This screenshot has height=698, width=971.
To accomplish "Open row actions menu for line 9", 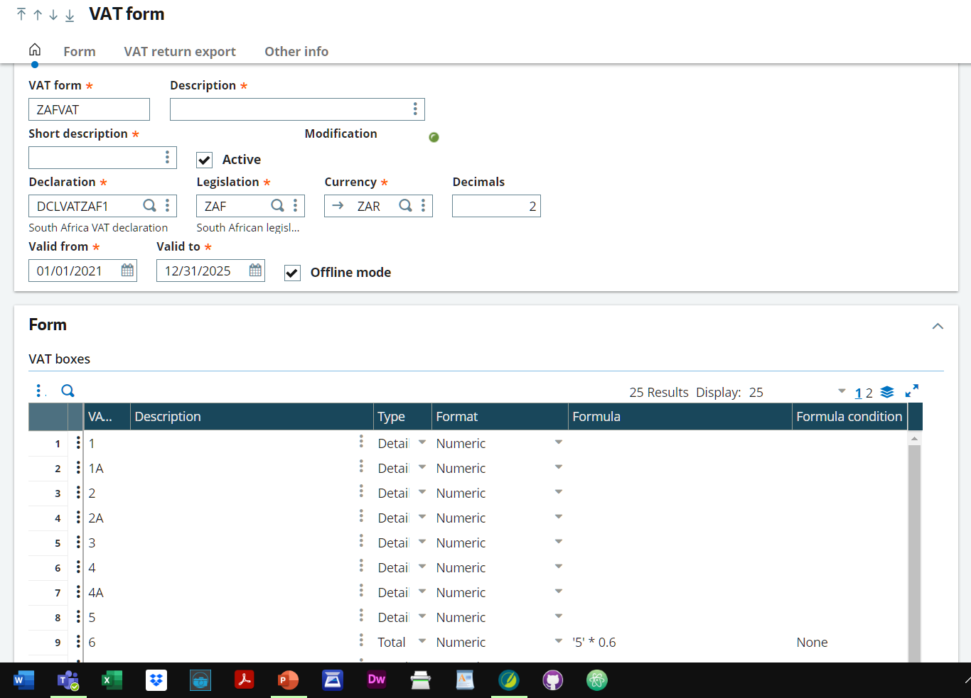I will (78, 642).
